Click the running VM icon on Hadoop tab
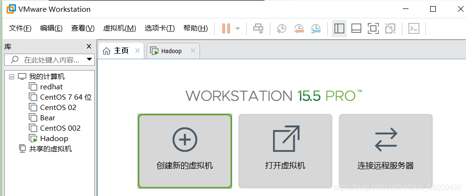The width and height of the screenshot is (466, 196). pos(155,51)
